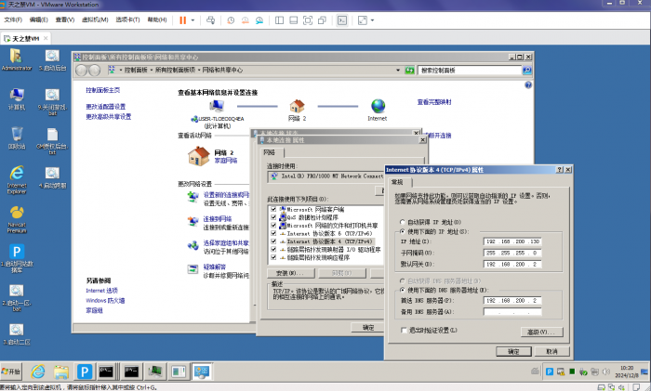Open the Navicat Premium desktop icon
This screenshot has width=651, height=391.
[17, 215]
